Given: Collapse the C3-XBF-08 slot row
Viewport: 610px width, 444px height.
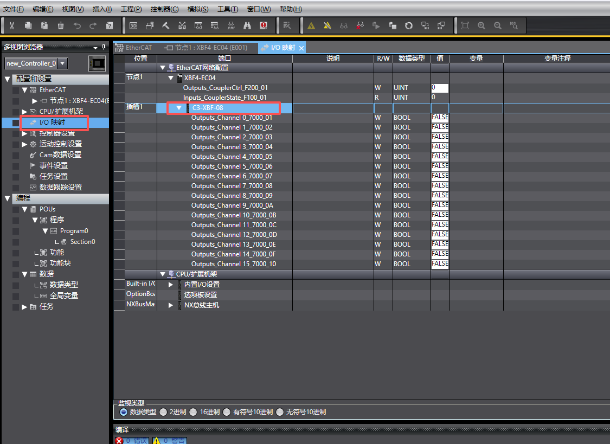Looking at the screenshot, I should (179, 108).
